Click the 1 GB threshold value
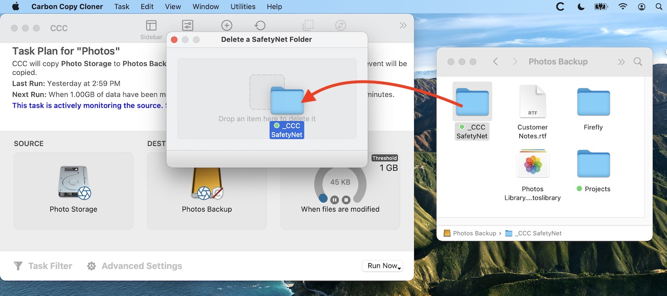The width and height of the screenshot is (667, 296). click(x=389, y=168)
